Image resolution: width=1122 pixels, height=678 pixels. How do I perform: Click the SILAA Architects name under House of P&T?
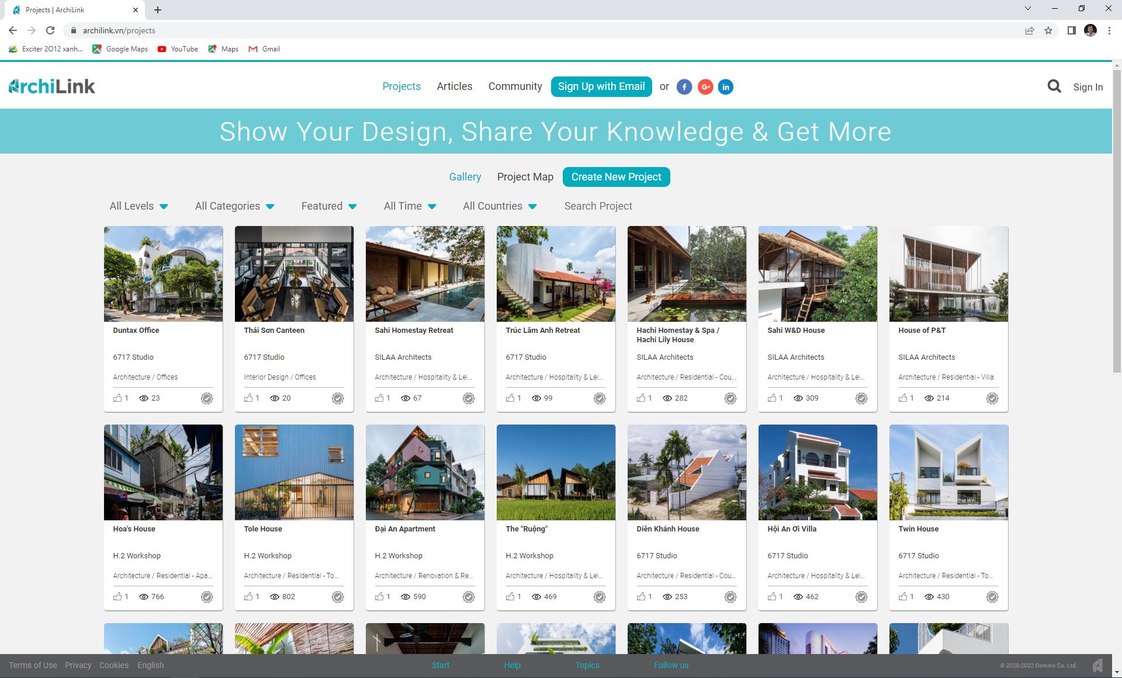click(927, 357)
